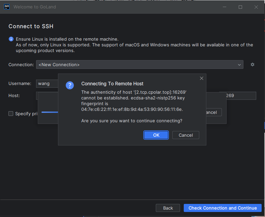Cancel the connection progress popup
This screenshot has height=217, width=265.
[x=213, y=112]
